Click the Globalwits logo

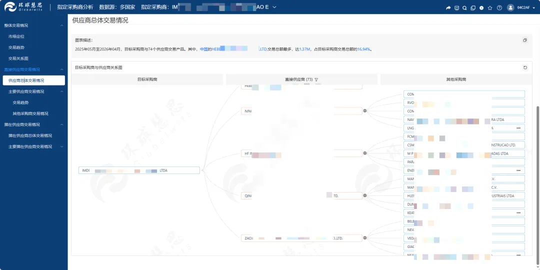click(24, 7)
